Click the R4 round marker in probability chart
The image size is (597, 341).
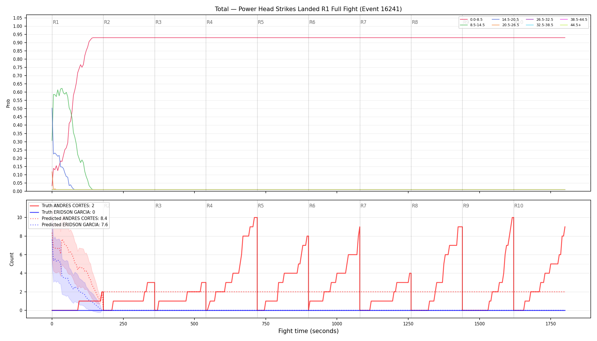[x=210, y=22]
